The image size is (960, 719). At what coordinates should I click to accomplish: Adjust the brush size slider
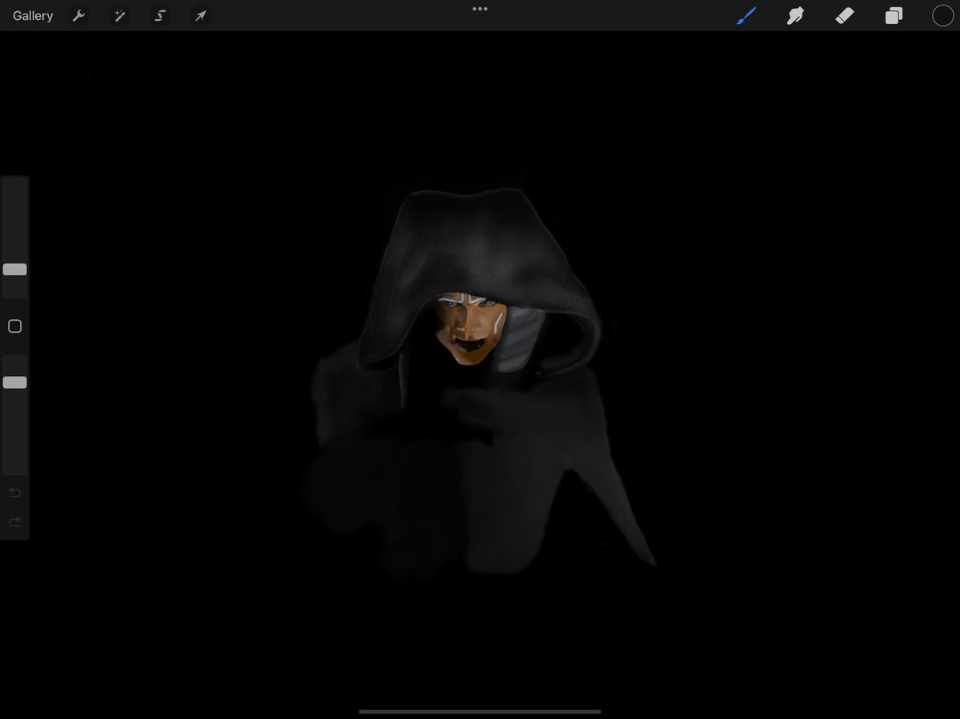click(14, 270)
